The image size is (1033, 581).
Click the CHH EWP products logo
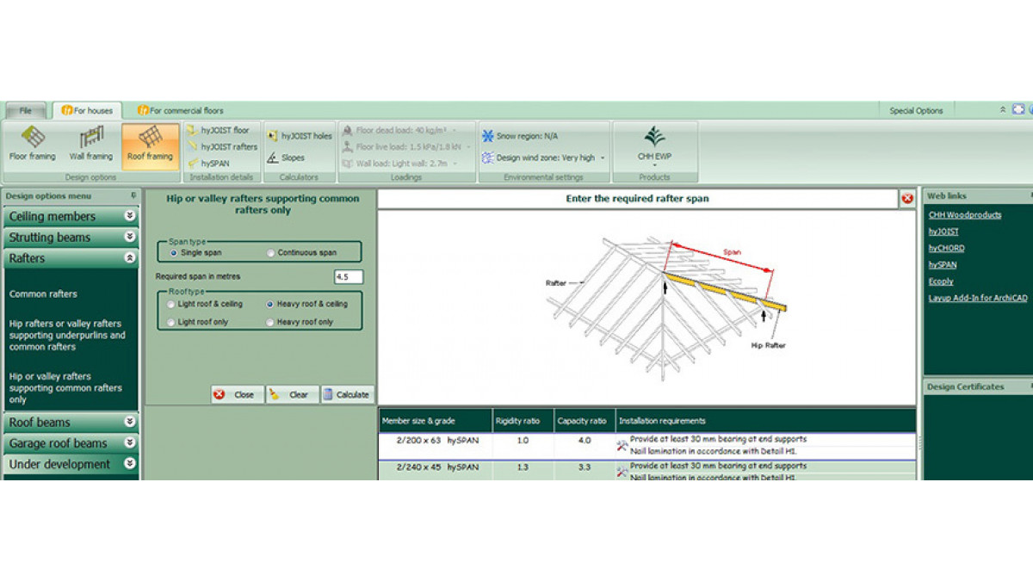[654, 145]
